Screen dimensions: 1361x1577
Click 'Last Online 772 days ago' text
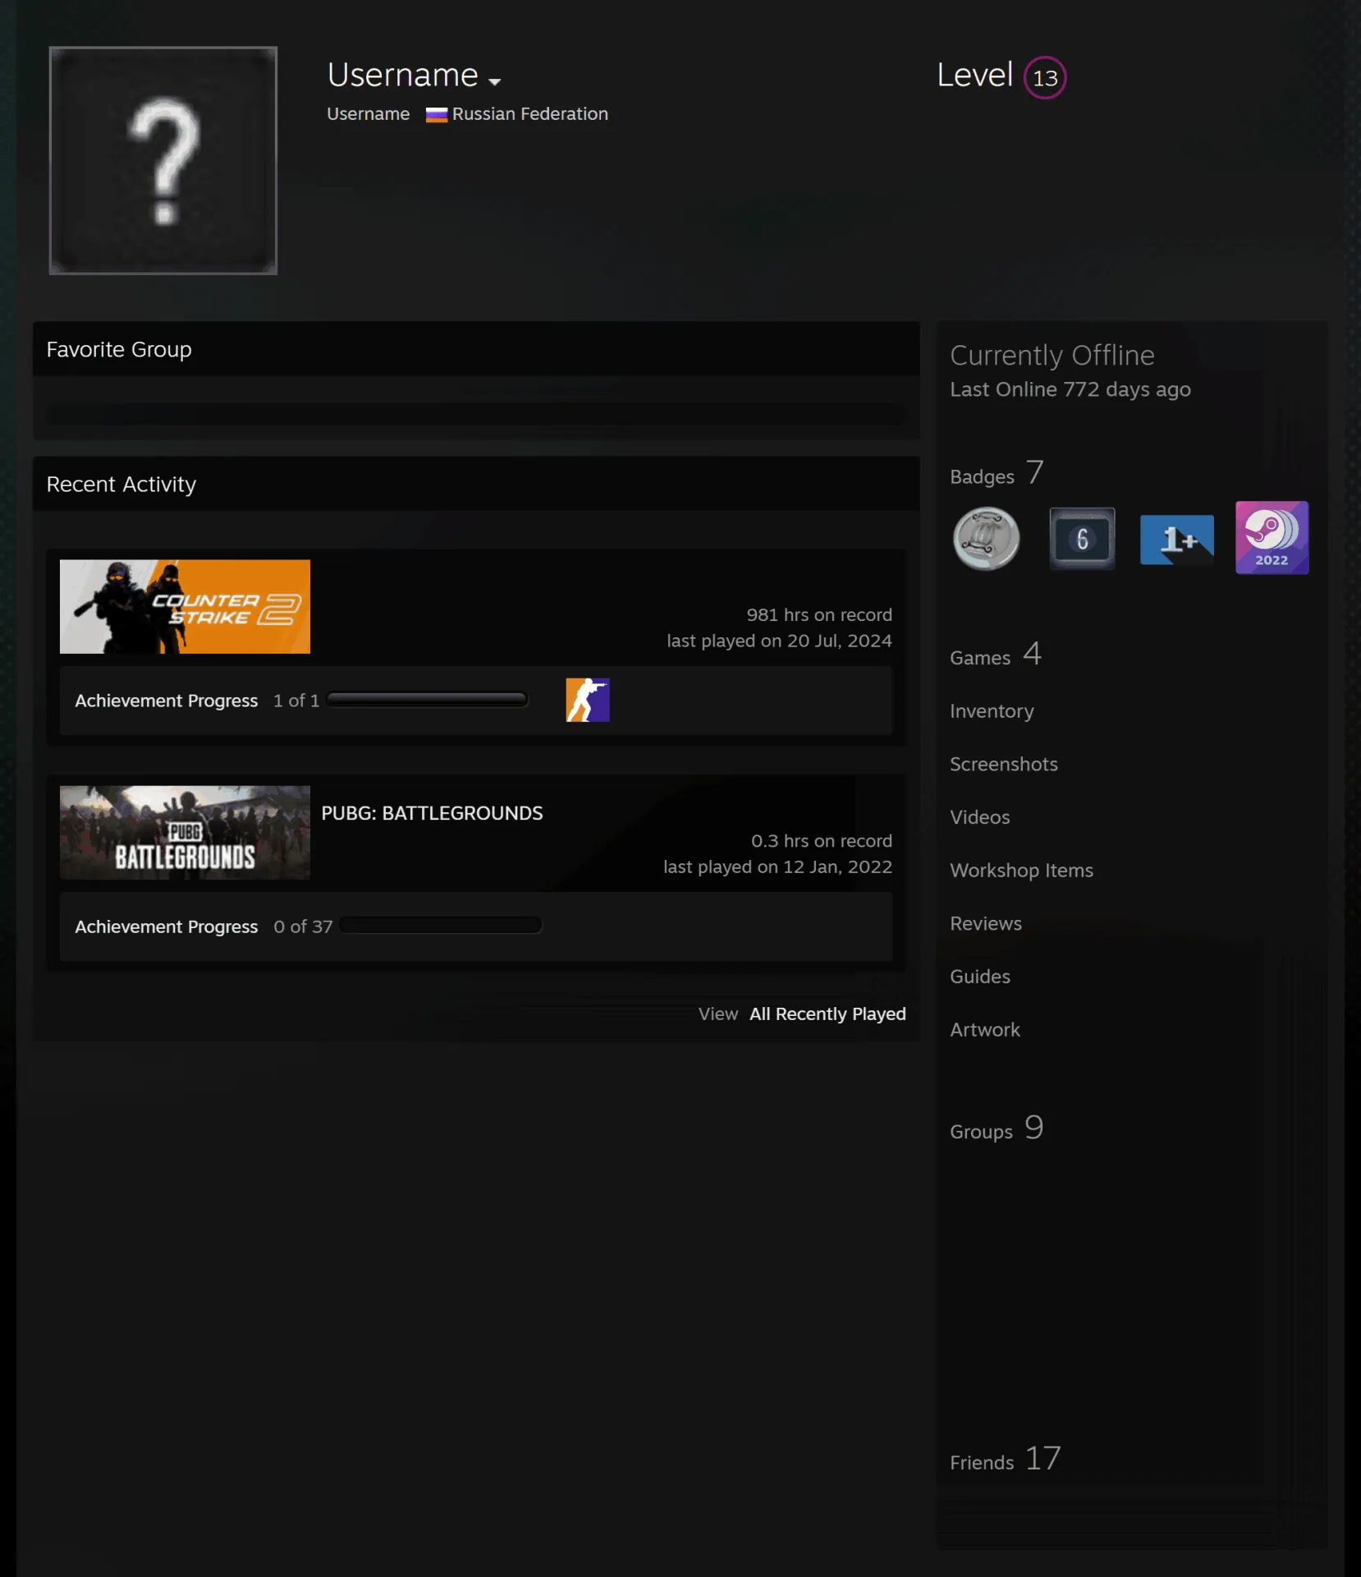1070,390
